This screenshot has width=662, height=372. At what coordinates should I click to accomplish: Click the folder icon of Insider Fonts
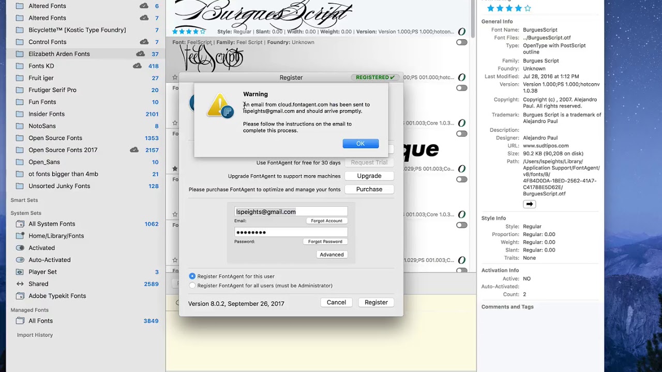[x=20, y=114]
